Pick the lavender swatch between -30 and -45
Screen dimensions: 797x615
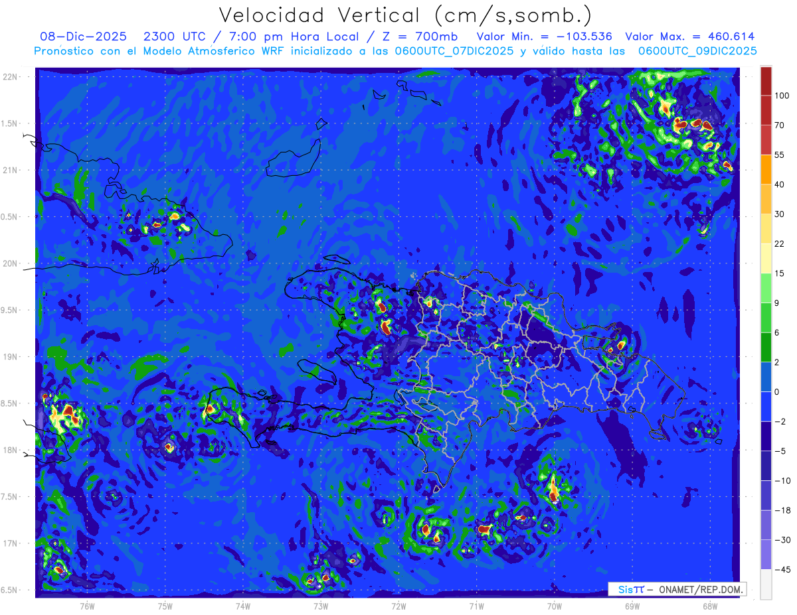[766, 555]
